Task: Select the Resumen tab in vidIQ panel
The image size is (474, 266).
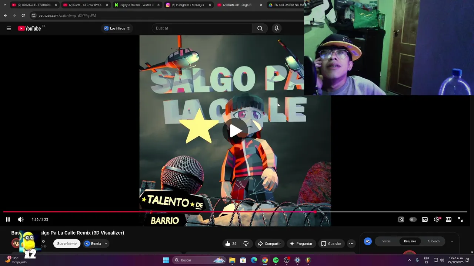Action: pos(410,241)
